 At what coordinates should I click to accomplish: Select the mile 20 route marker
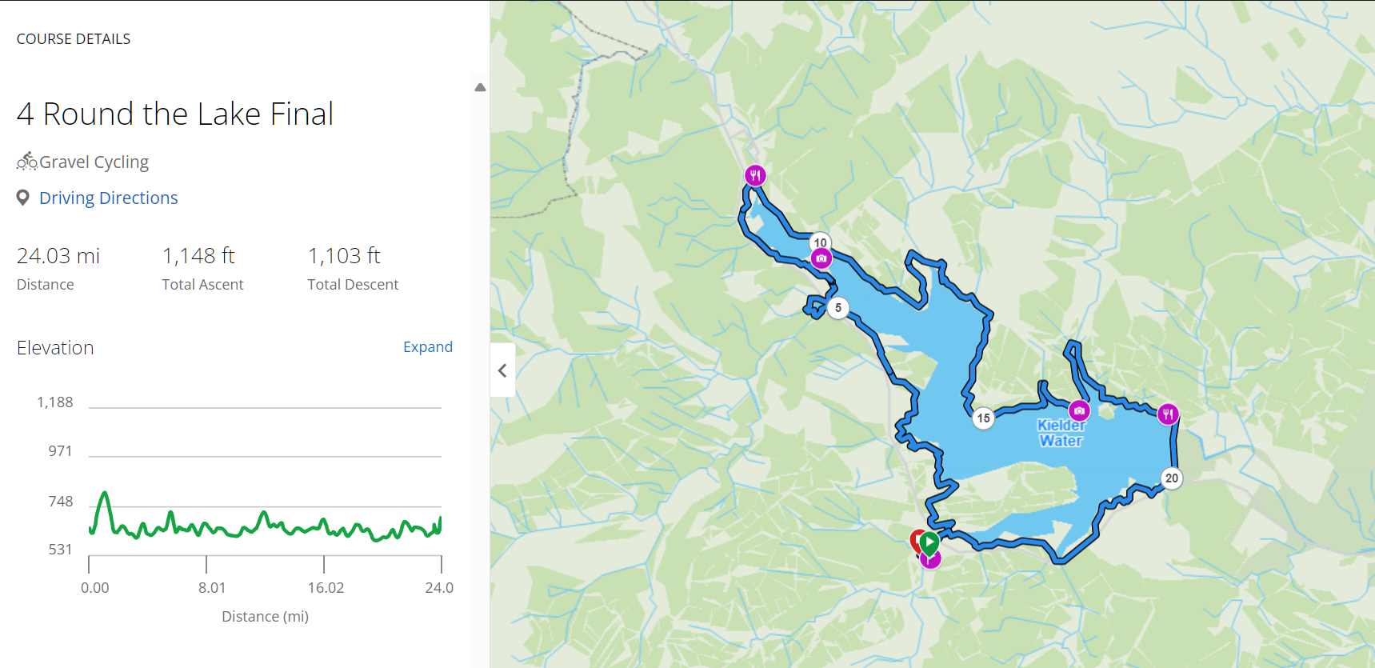tap(1171, 478)
